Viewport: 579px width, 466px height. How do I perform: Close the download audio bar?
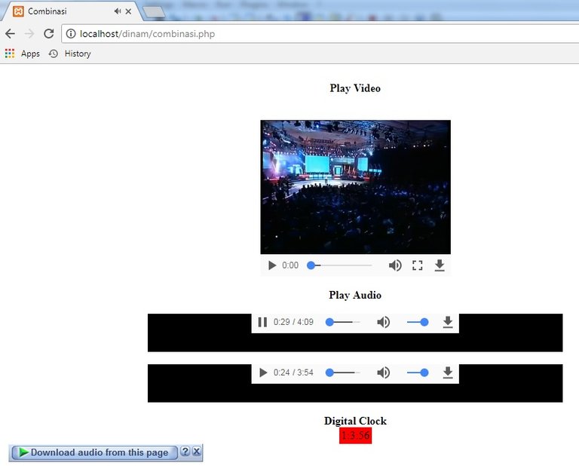(197, 451)
